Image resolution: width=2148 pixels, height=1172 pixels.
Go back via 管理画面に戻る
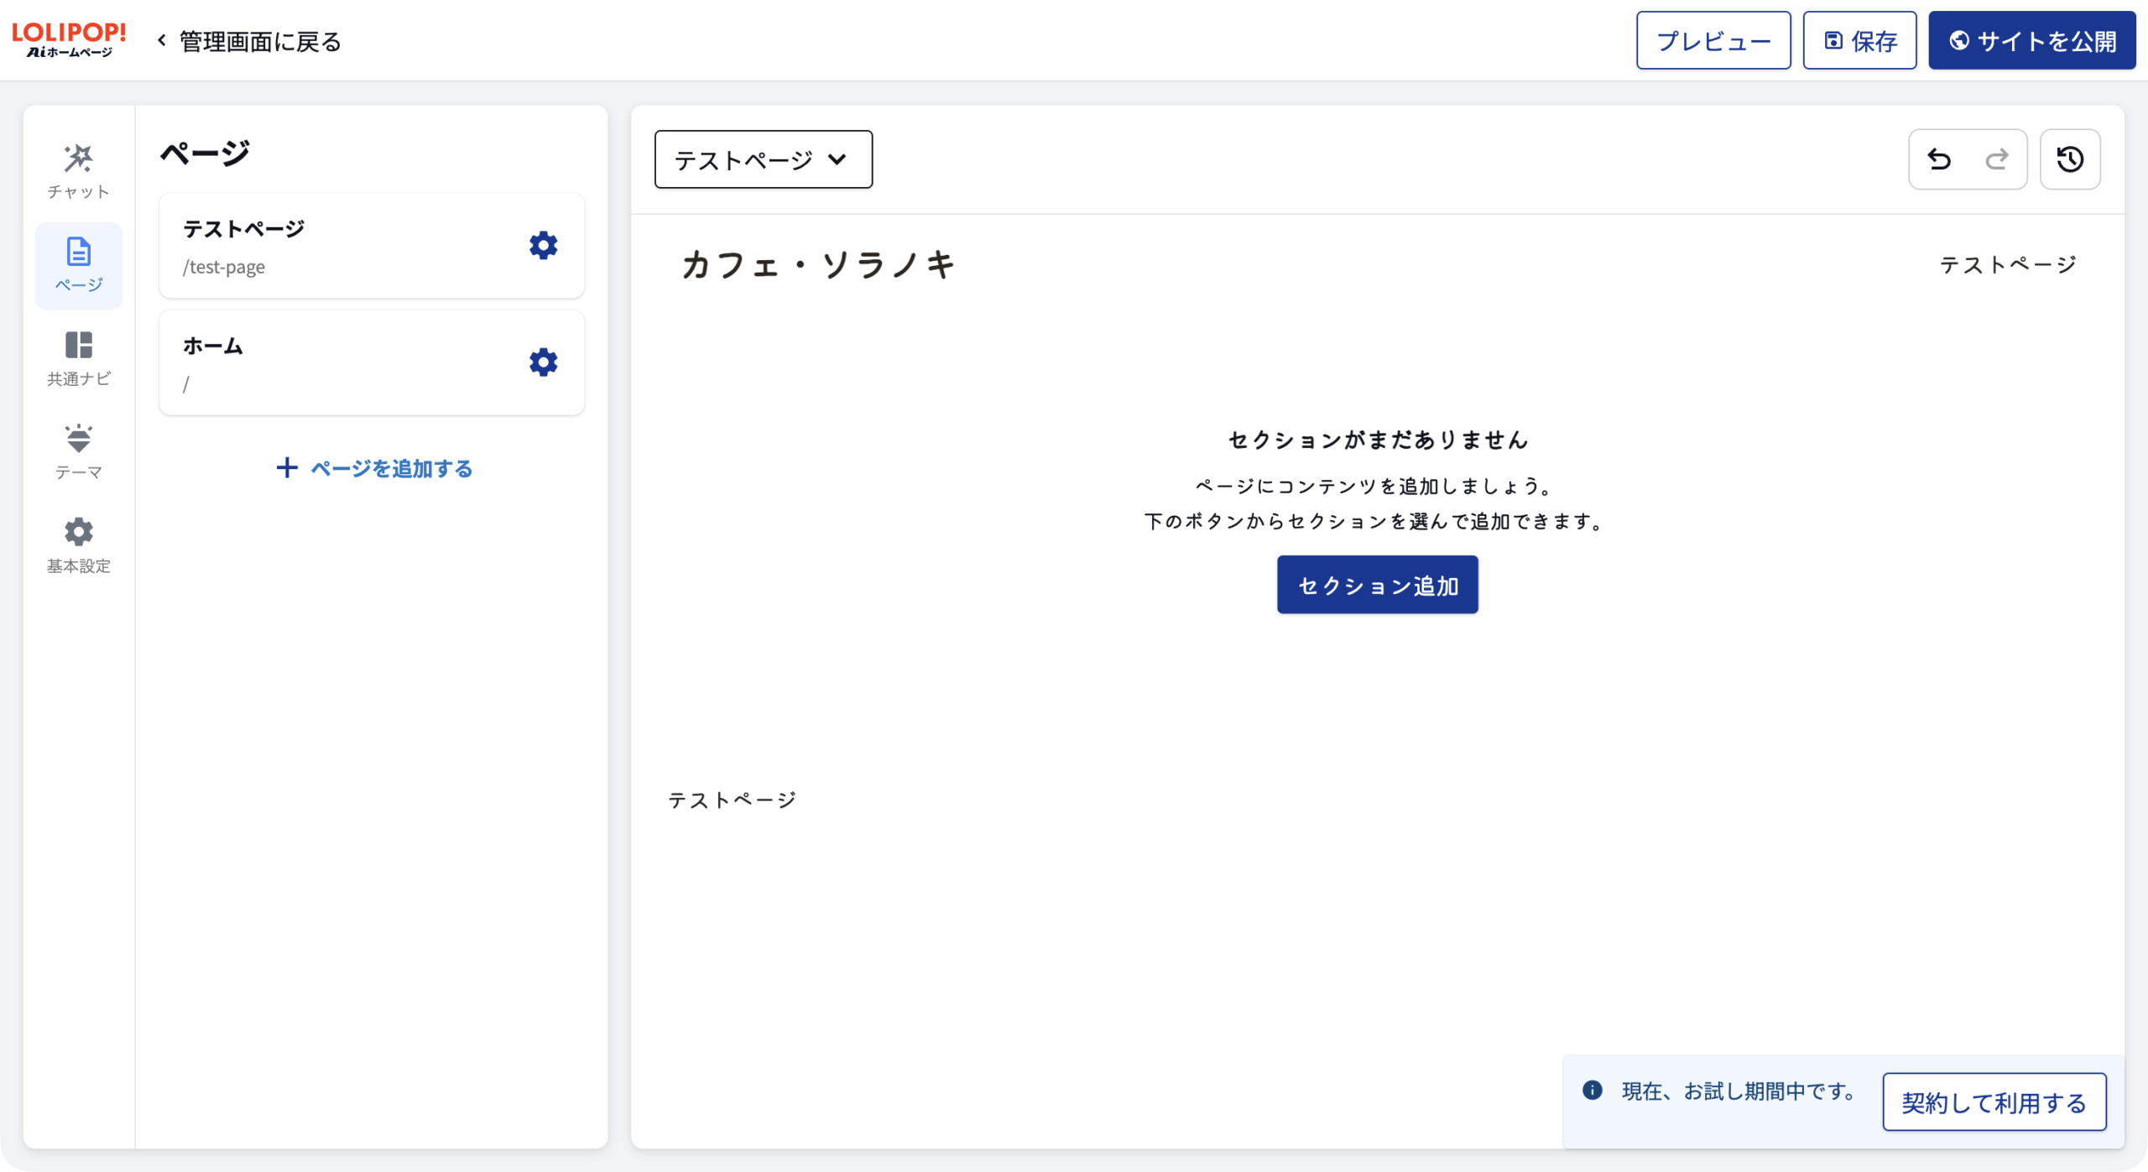[249, 41]
